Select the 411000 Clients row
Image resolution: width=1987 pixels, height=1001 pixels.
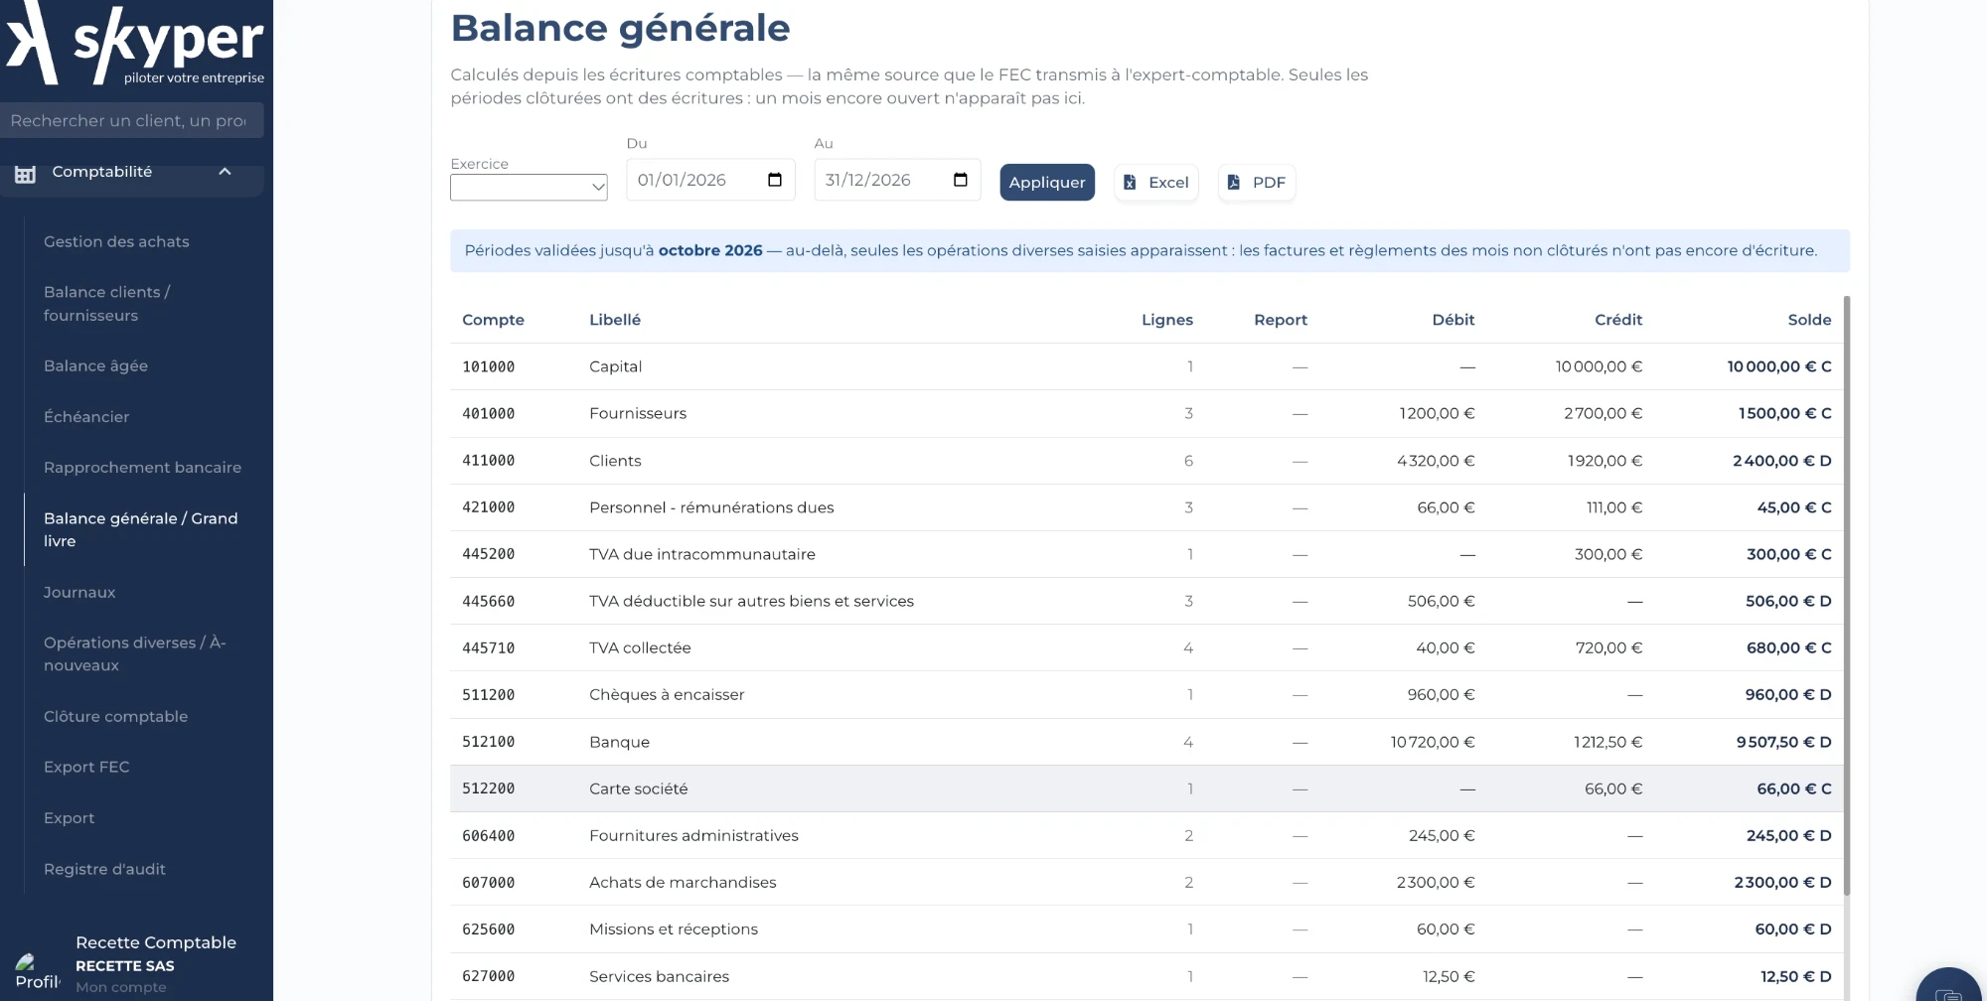pos(1146,461)
